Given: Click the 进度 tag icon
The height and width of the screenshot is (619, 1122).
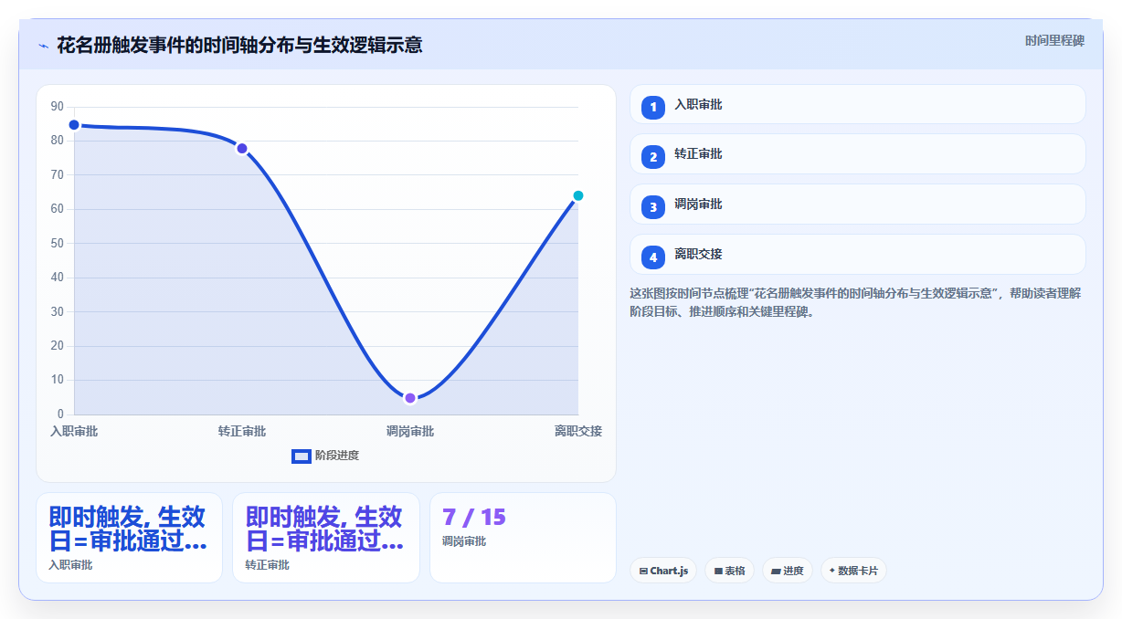Looking at the screenshot, I should click(776, 571).
